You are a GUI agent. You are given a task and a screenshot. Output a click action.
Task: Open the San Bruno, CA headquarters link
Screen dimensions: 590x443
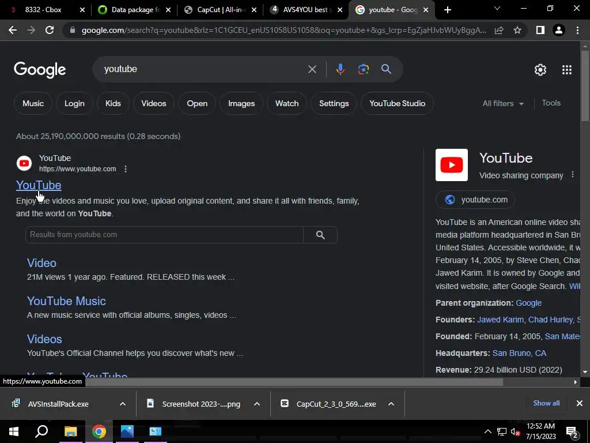pos(519,354)
